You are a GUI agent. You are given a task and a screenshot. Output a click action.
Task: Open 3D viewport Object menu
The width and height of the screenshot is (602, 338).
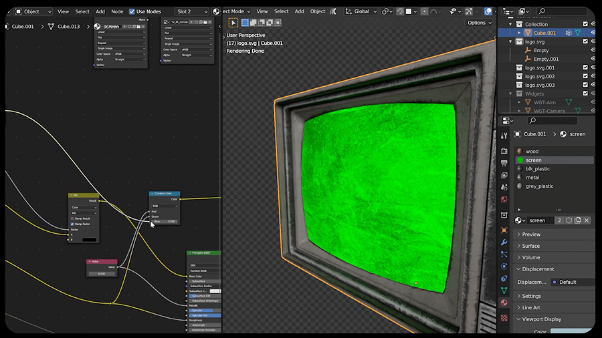318,11
